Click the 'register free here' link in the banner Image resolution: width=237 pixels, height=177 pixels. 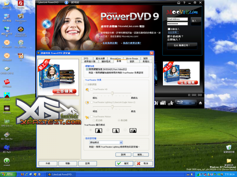click(110, 43)
